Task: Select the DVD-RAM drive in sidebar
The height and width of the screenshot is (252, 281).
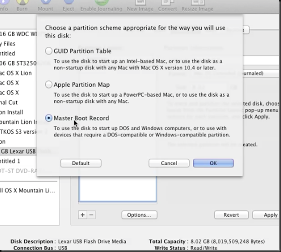Action: 18,171
